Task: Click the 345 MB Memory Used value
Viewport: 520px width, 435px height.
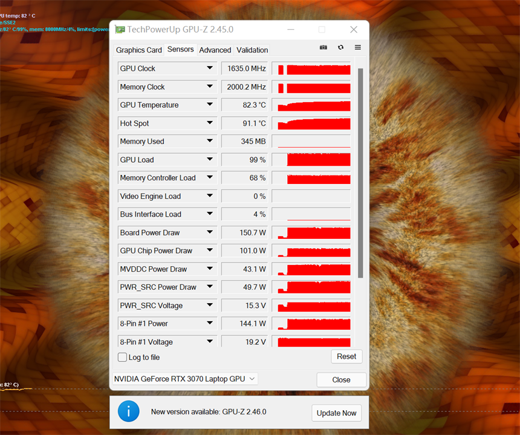Action: [x=245, y=142]
